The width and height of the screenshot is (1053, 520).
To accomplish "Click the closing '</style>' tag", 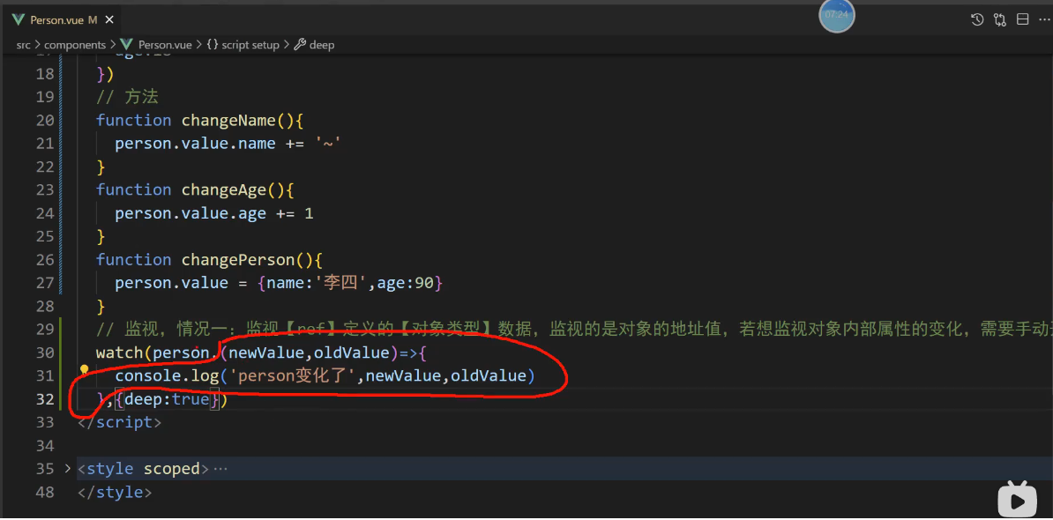I will [115, 493].
